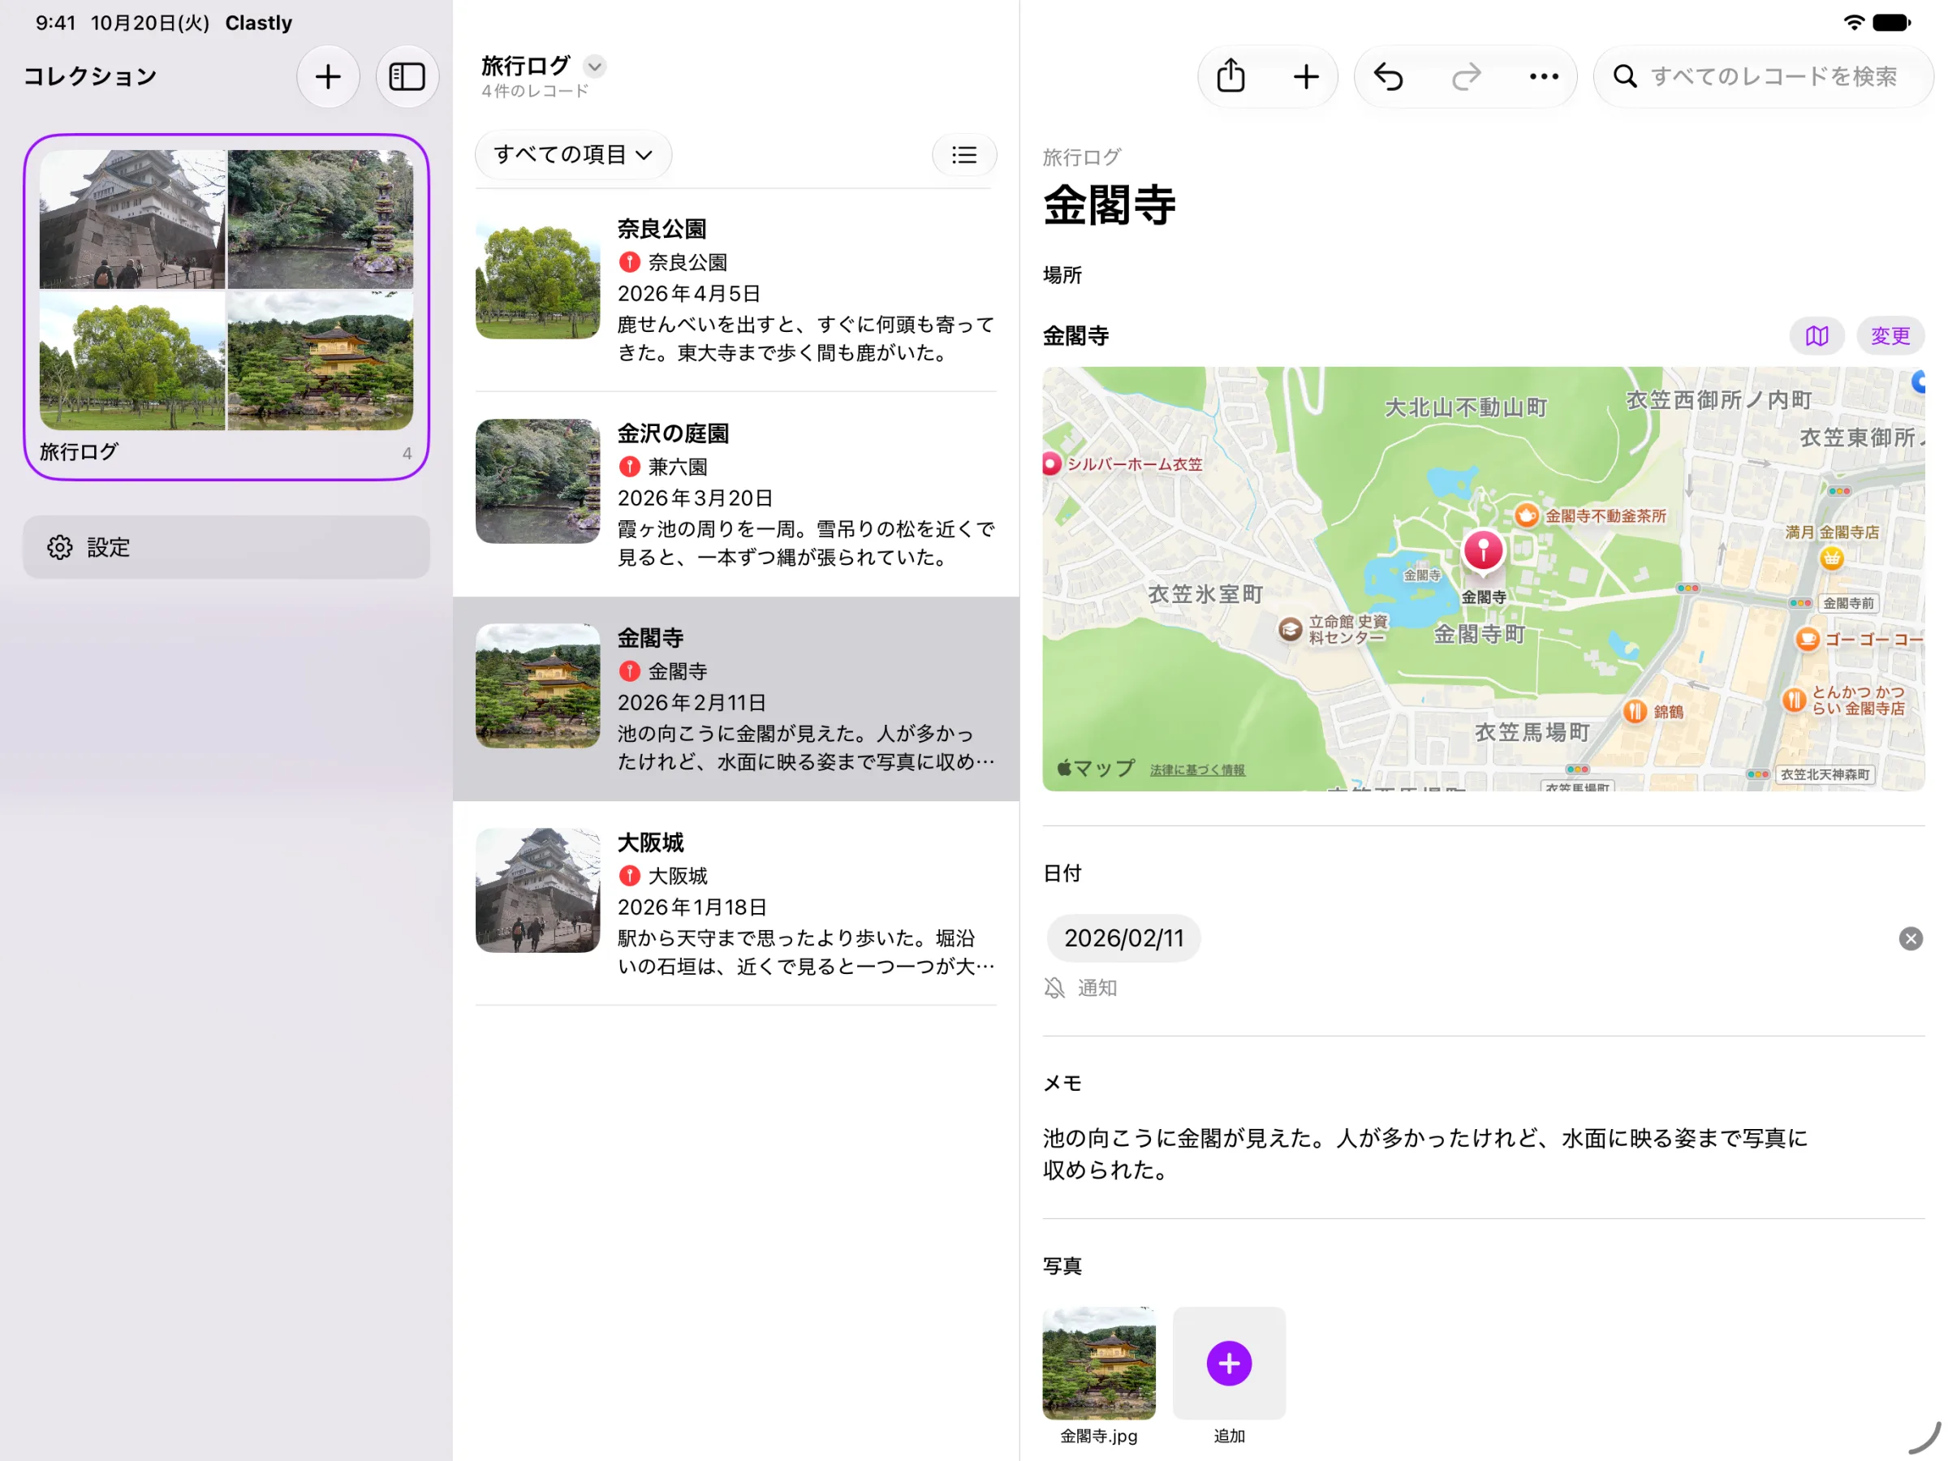Image resolution: width=1948 pixels, height=1461 pixels.
Task: Click the 法律に基づく情報 link on map
Action: (x=1197, y=769)
